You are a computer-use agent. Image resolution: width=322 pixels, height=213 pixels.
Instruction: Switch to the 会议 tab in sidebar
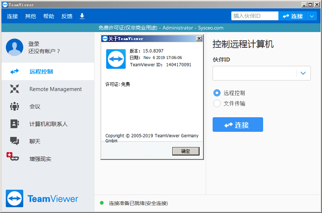point(48,106)
